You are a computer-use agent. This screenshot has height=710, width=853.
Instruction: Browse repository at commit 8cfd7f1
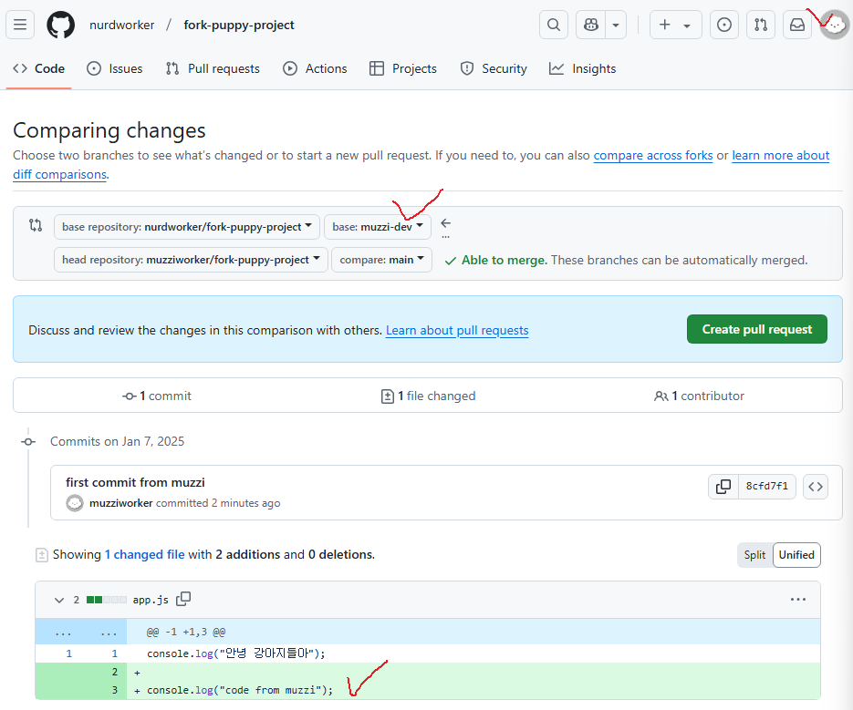[815, 487]
